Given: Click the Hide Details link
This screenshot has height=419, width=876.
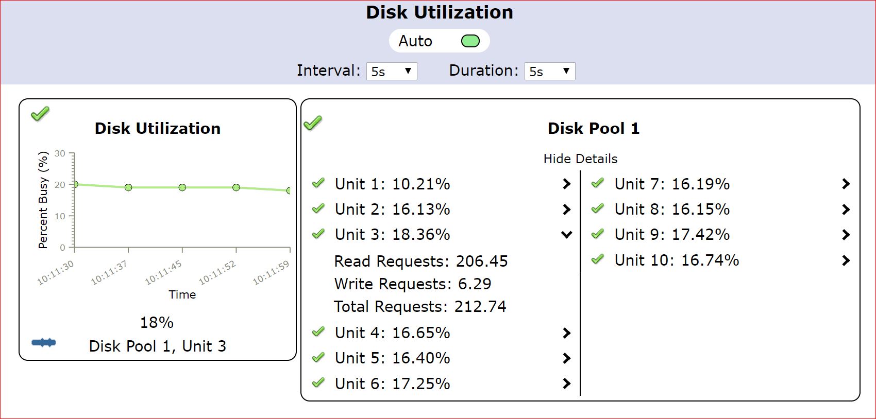Looking at the screenshot, I should click(580, 159).
